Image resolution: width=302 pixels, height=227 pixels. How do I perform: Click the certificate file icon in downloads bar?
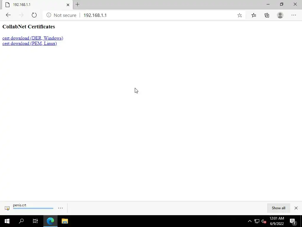pyautogui.click(x=7, y=208)
